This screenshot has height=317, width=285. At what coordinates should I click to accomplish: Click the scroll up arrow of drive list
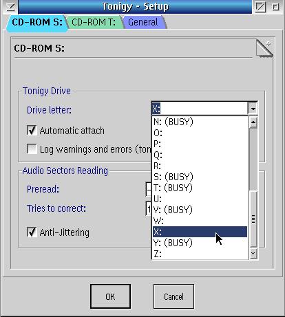pyautogui.click(x=253, y=122)
